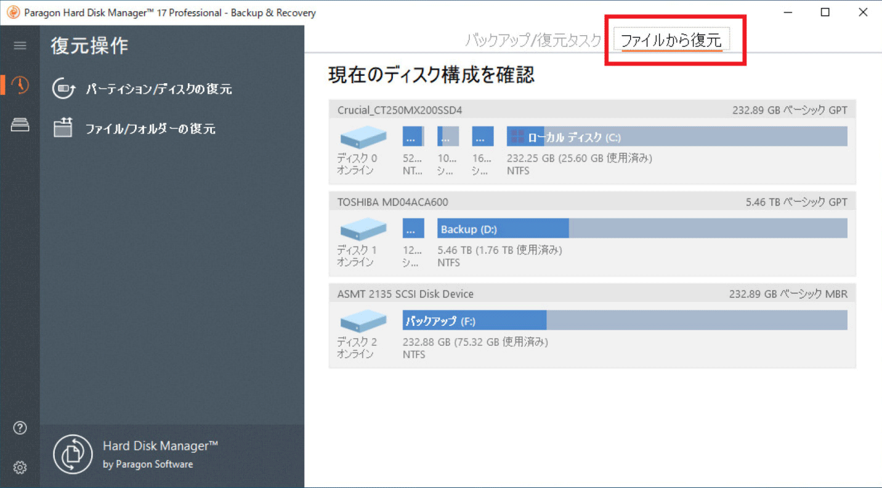Select Disk 2 drive icon

[x=363, y=321]
